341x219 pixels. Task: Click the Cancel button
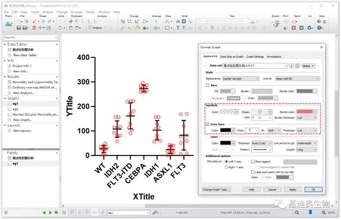pyautogui.click(x=272, y=190)
